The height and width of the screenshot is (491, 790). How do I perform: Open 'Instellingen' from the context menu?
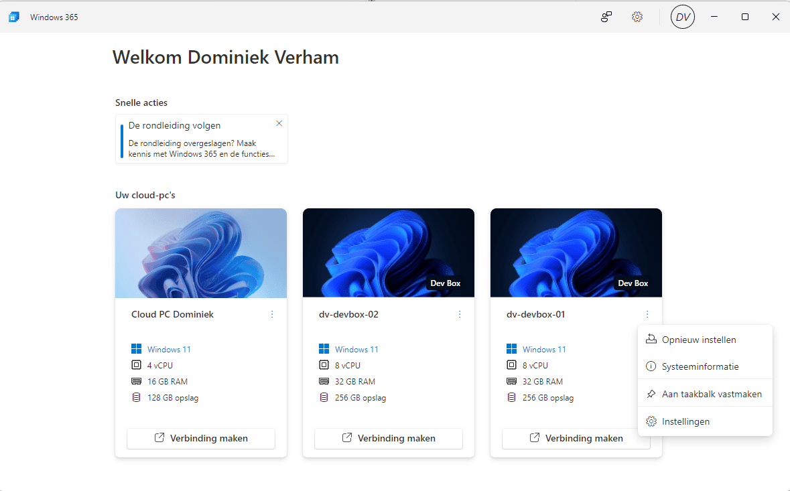(x=685, y=421)
